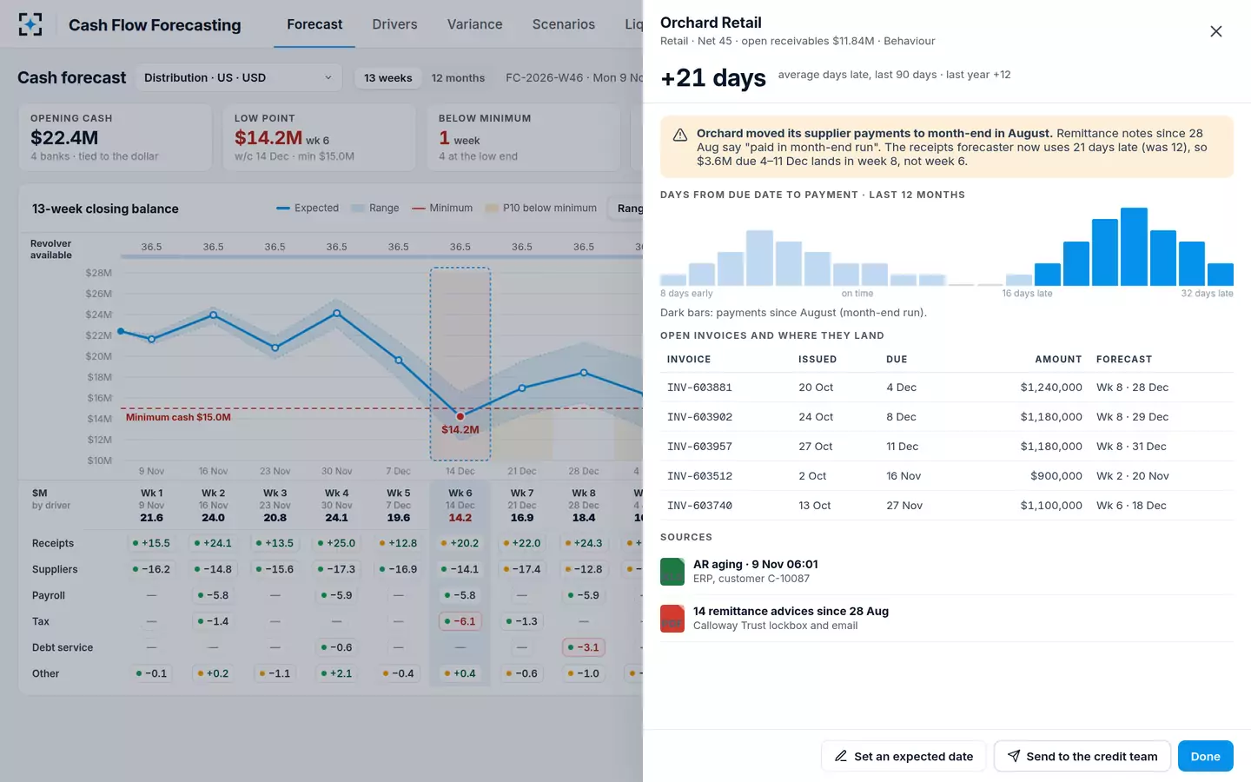The image size is (1251, 782).
Task: Open the AR aging · 9 Nov 06:01 source
Action: [x=947, y=572]
